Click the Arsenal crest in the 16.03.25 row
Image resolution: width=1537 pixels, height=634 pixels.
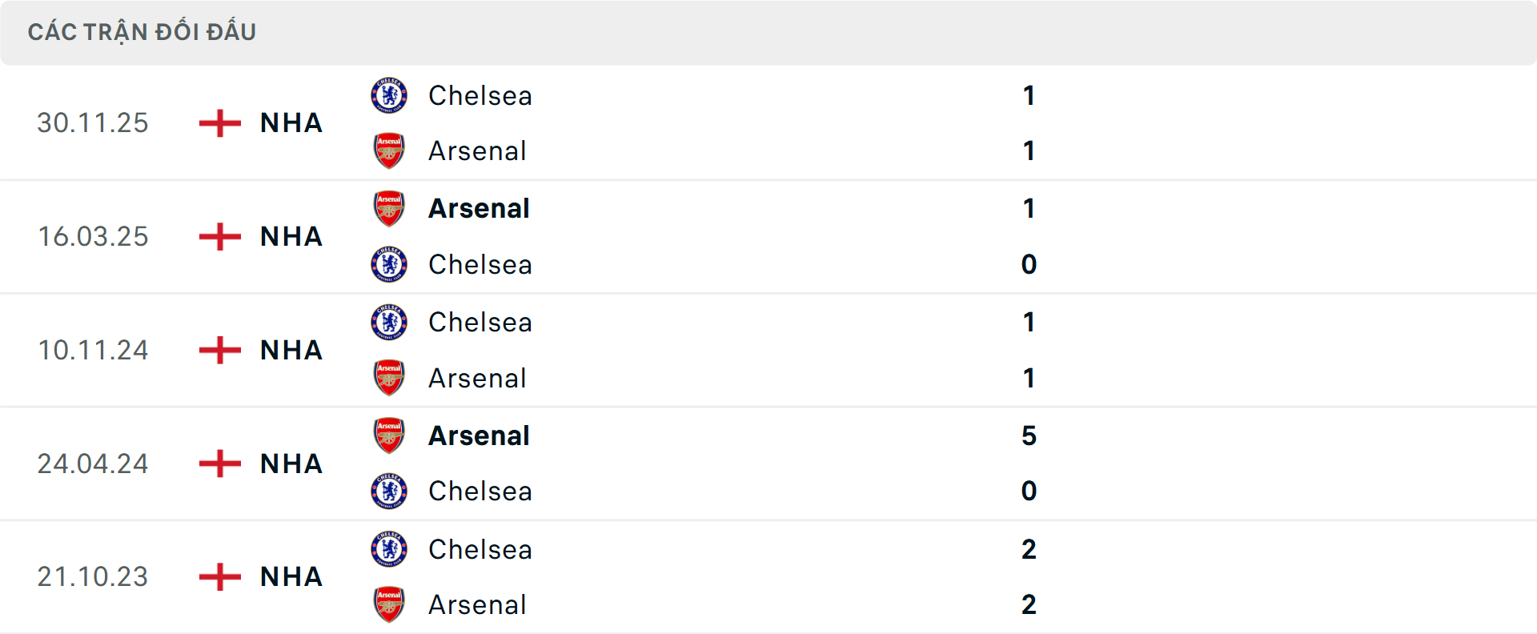389,207
